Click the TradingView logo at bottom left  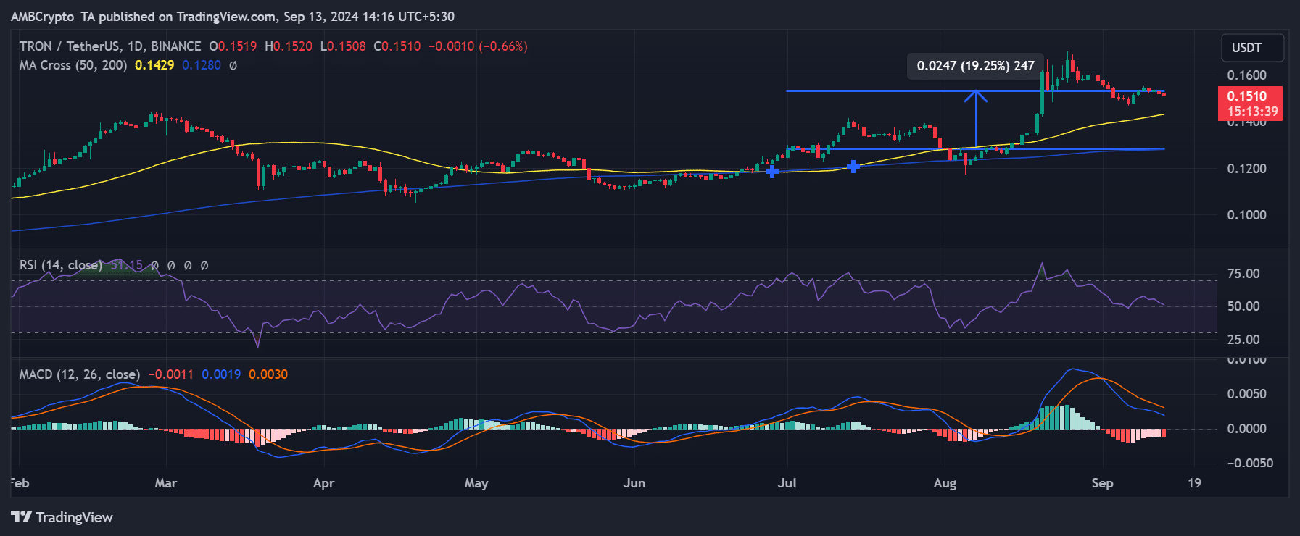(x=62, y=517)
